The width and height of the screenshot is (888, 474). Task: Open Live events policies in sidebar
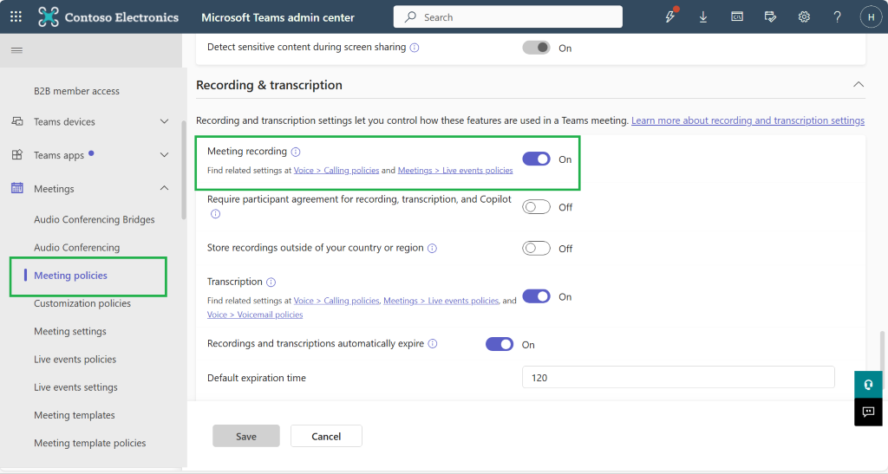[75, 359]
